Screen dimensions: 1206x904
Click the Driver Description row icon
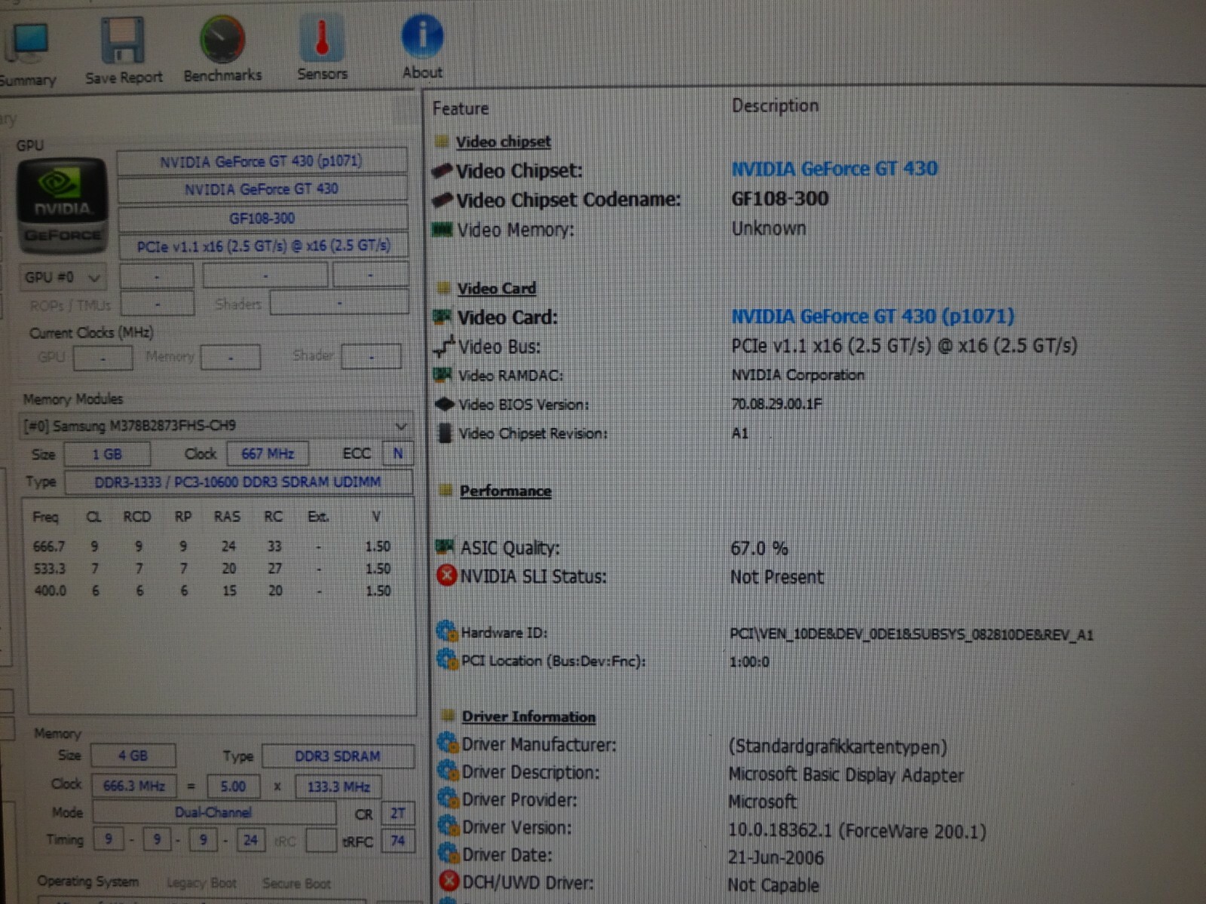[448, 771]
